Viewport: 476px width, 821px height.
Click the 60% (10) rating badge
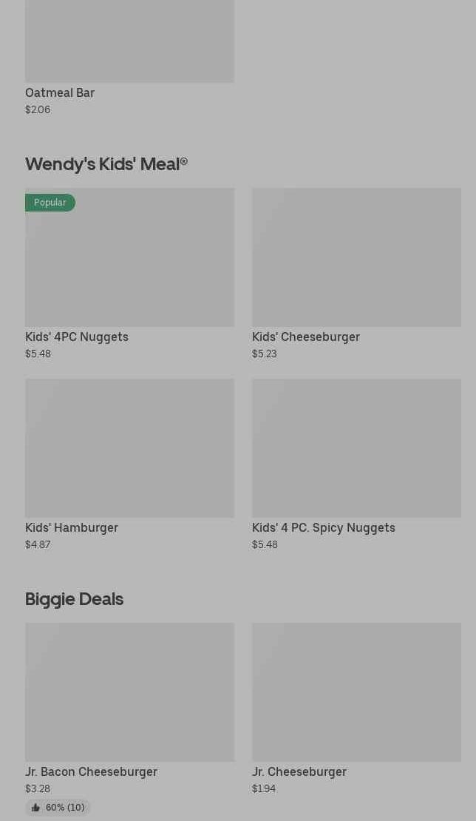click(x=58, y=808)
